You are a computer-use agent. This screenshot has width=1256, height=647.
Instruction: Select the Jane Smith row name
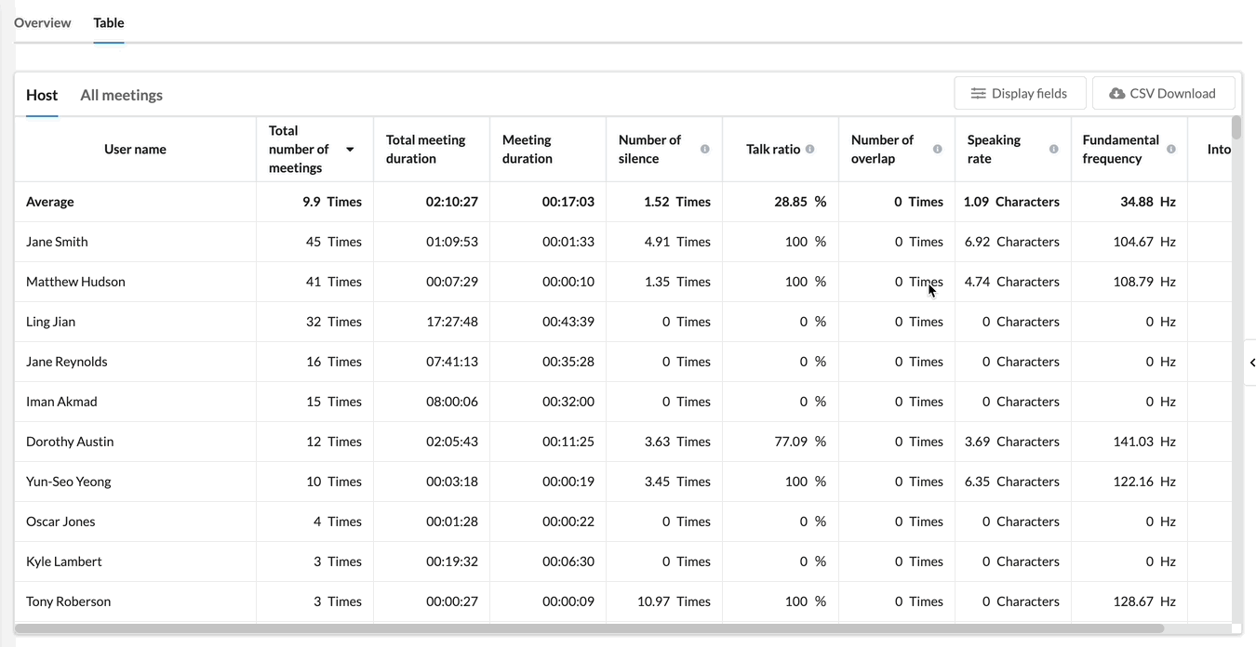pyautogui.click(x=57, y=242)
